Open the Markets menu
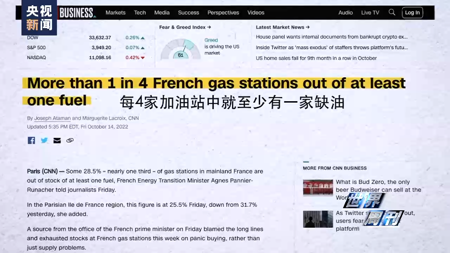Viewport: 450px width, 253px height. [115, 13]
